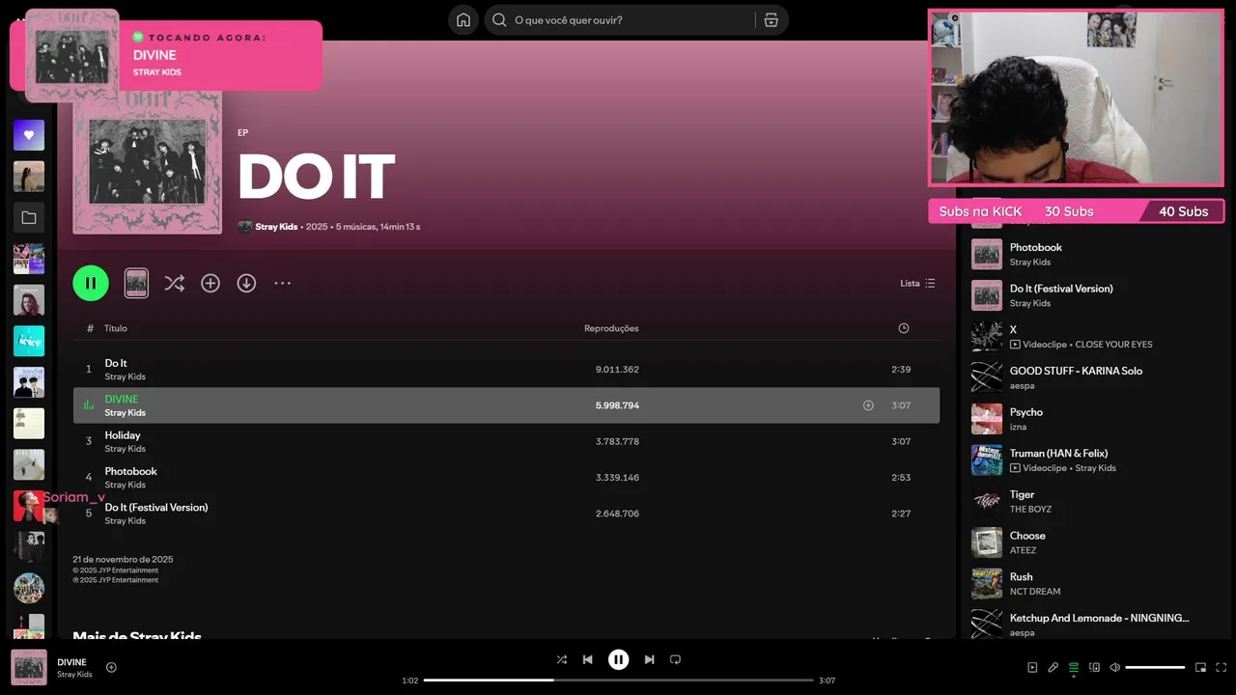This screenshot has height=695, width=1236.
Task: Enter full screen mode
Action: [1221, 667]
